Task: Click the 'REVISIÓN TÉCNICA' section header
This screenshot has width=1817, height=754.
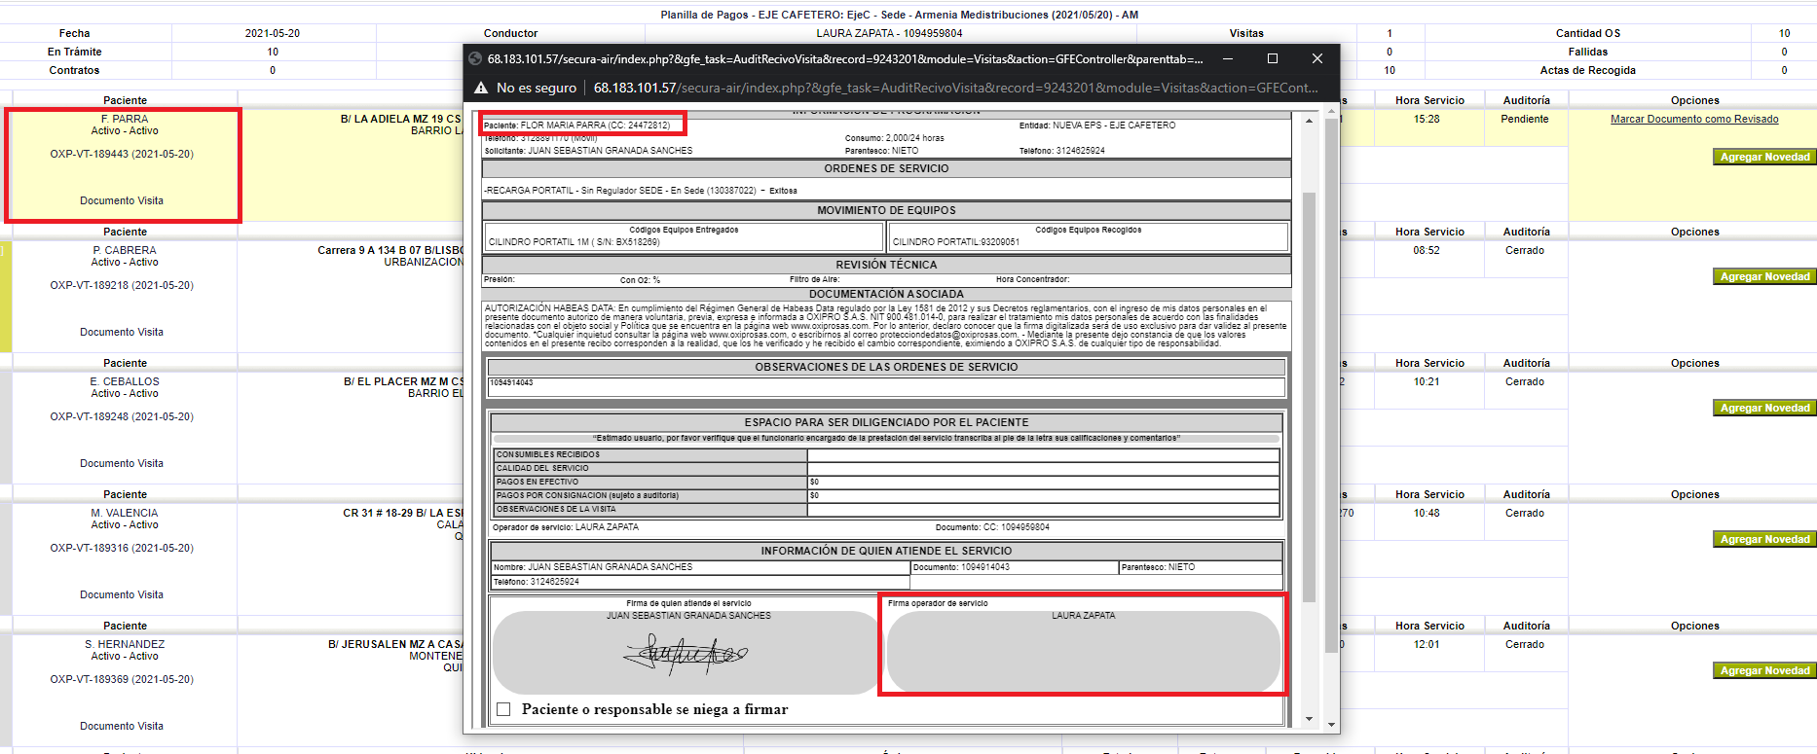Action: pyautogui.click(x=886, y=265)
